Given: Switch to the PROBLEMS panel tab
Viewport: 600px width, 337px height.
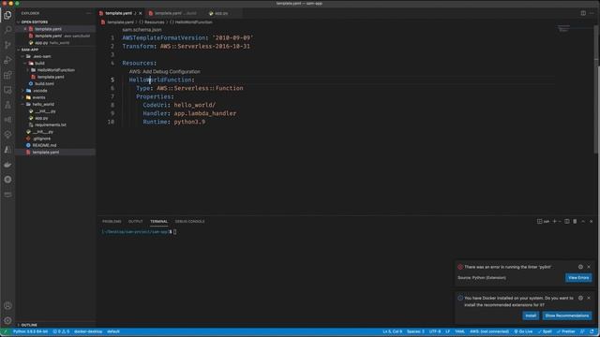Looking at the screenshot, I should click(x=112, y=221).
